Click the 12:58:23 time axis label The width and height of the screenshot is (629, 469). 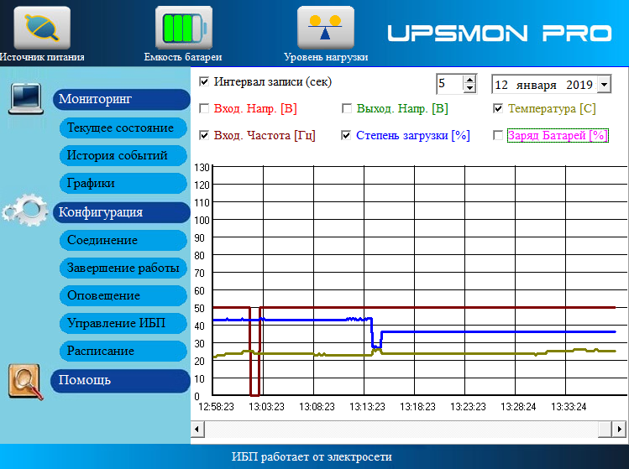pyautogui.click(x=216, y=406)
